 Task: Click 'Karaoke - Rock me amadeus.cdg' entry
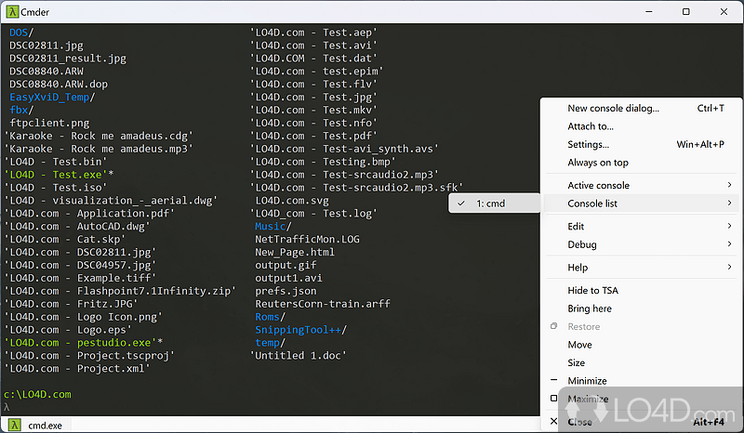[99, 136]
